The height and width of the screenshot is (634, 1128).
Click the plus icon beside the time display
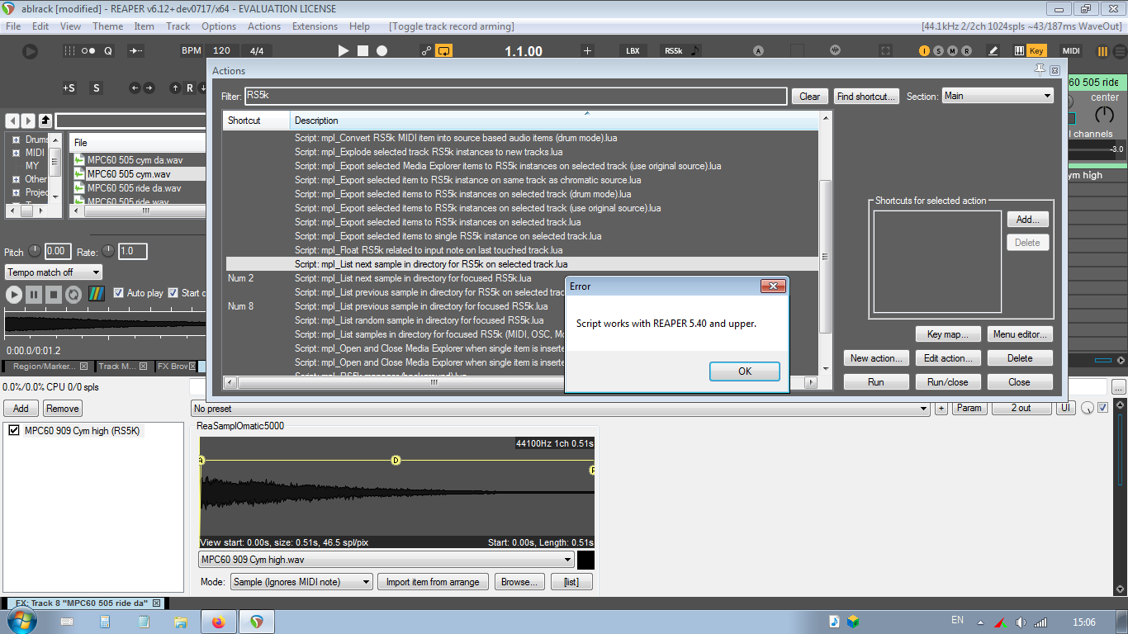pos(587,51)
